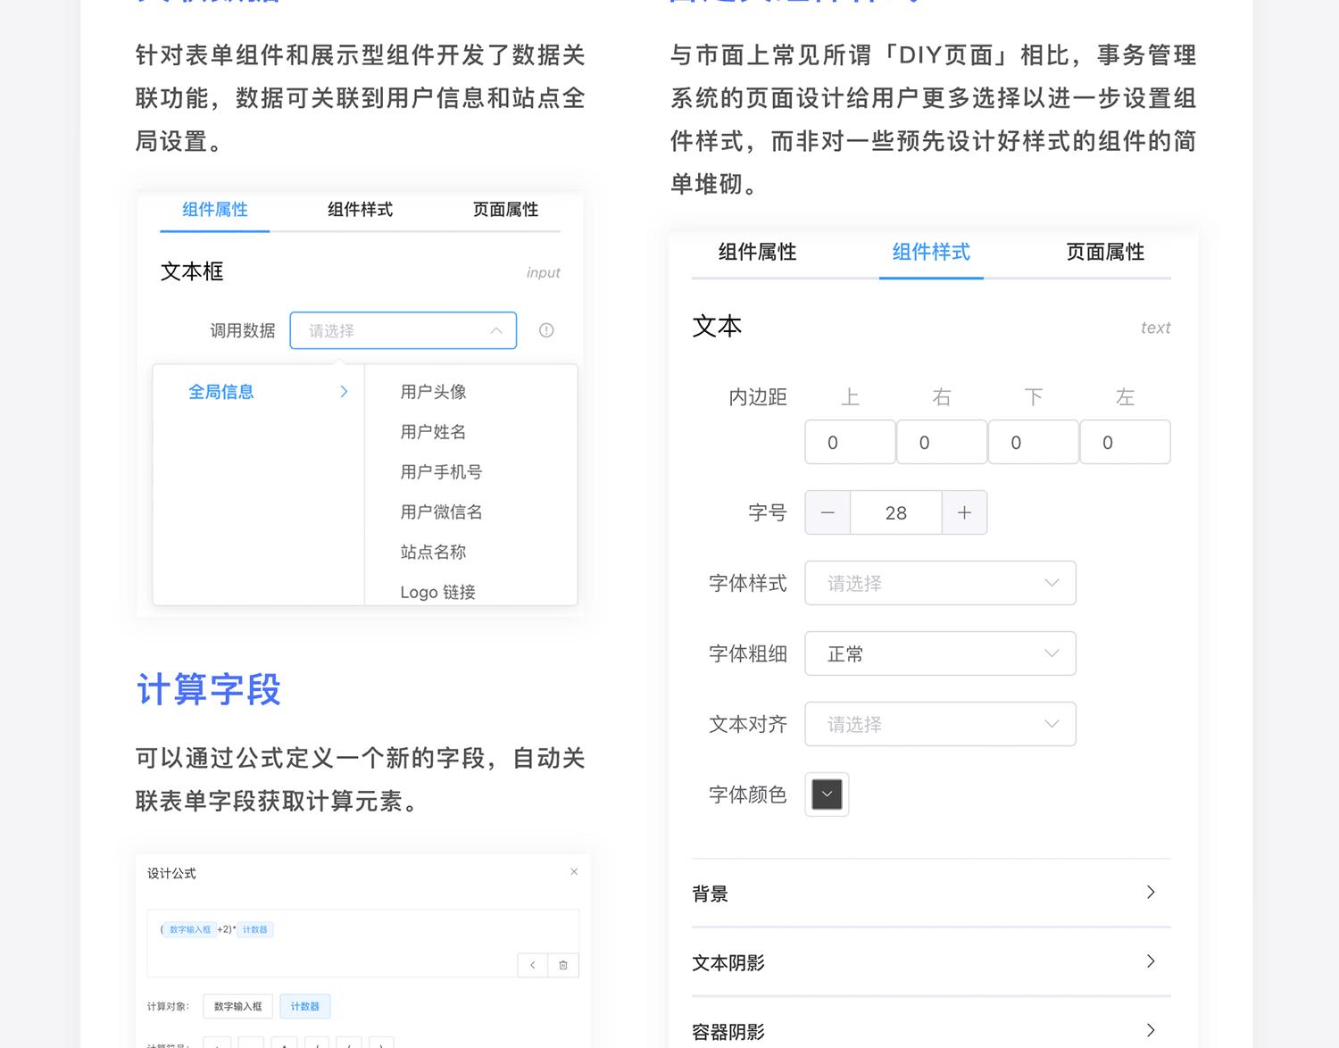
Task: Decrease font size with minus button
Action: coord(828,512)
